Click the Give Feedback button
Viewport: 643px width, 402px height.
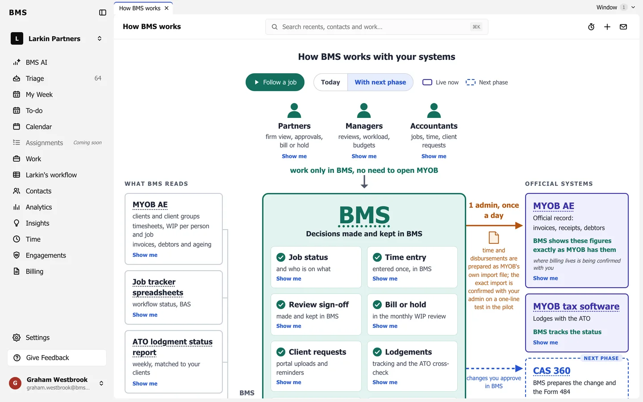pos(57,358)
